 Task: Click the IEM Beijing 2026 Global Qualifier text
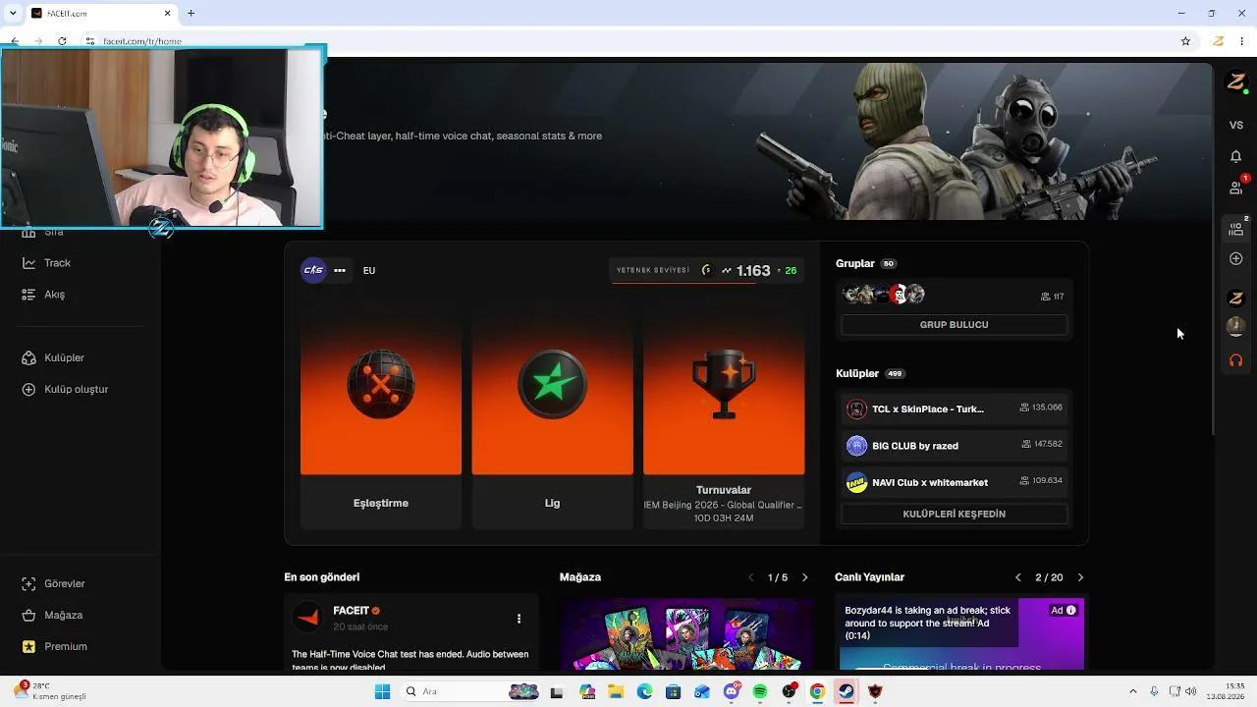click(x=723, y=505)
